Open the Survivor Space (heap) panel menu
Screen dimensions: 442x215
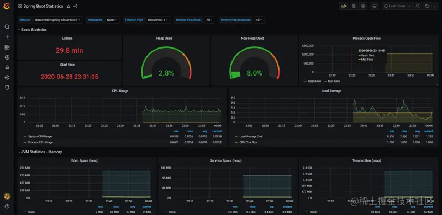225,160
